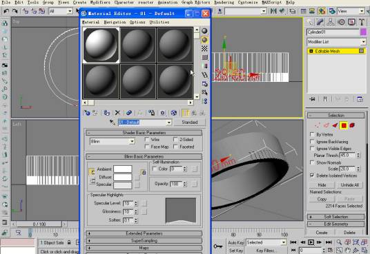Select the Polygon sub-object selection icon
The image size is (370, 254).
(344, 125)
